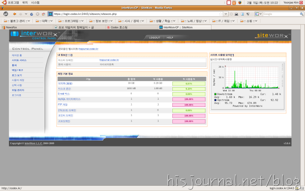Click the forward navigation arrow
The height and width of the screenshot is (191, 305).
pyautogui.click(x=20, y=14)
